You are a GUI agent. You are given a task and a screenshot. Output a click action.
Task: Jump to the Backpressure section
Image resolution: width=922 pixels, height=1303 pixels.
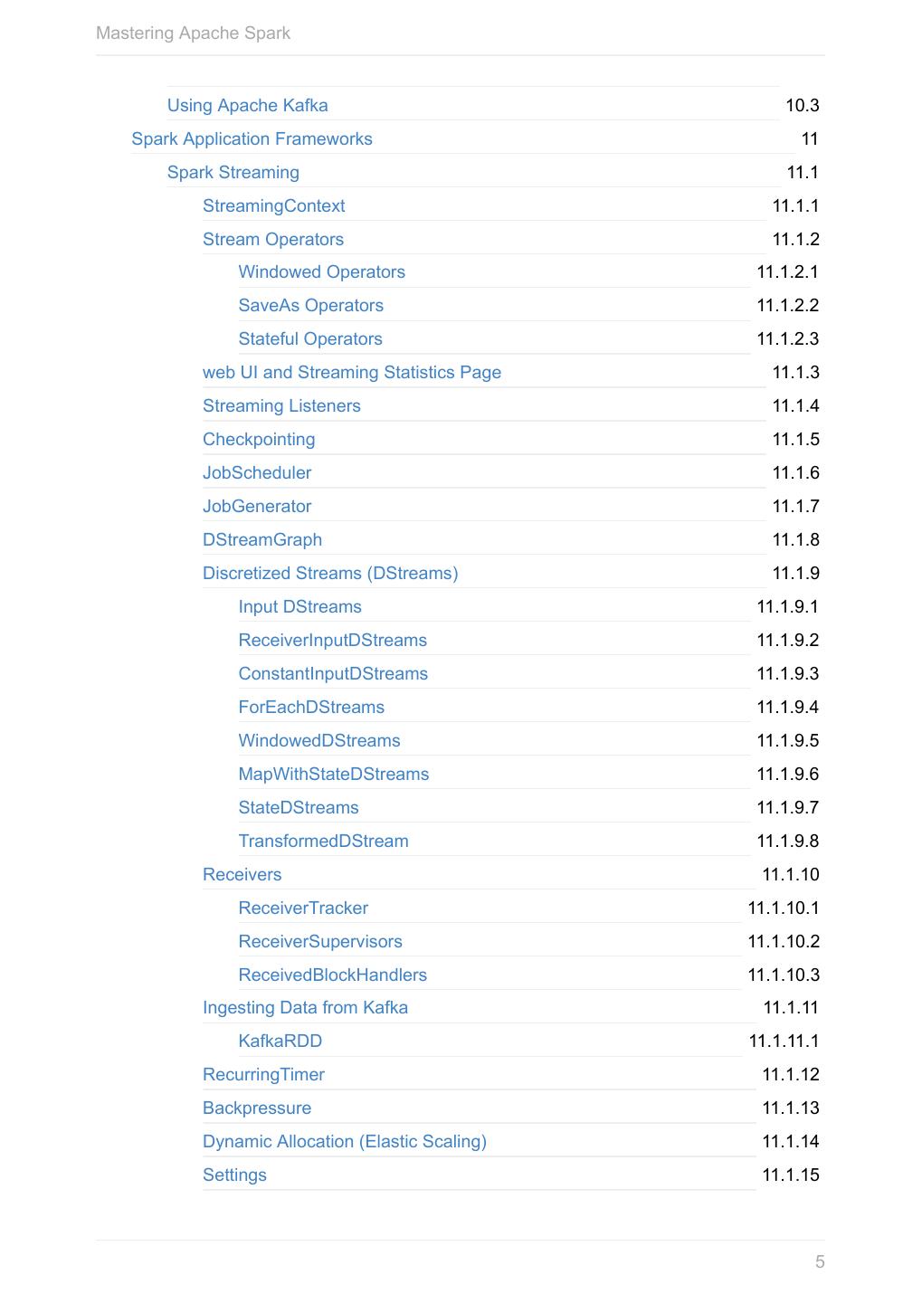pyautogui.click(x=257, y=1108)
